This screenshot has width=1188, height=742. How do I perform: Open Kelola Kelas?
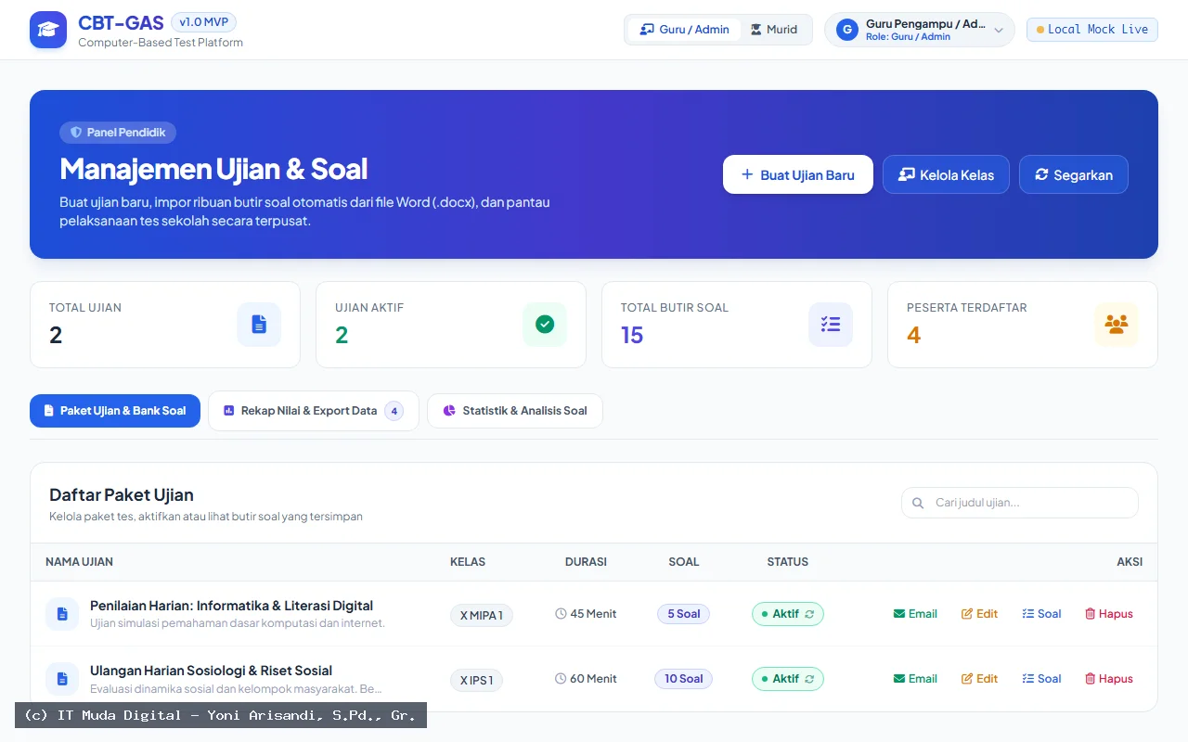(x=946, y=174)
